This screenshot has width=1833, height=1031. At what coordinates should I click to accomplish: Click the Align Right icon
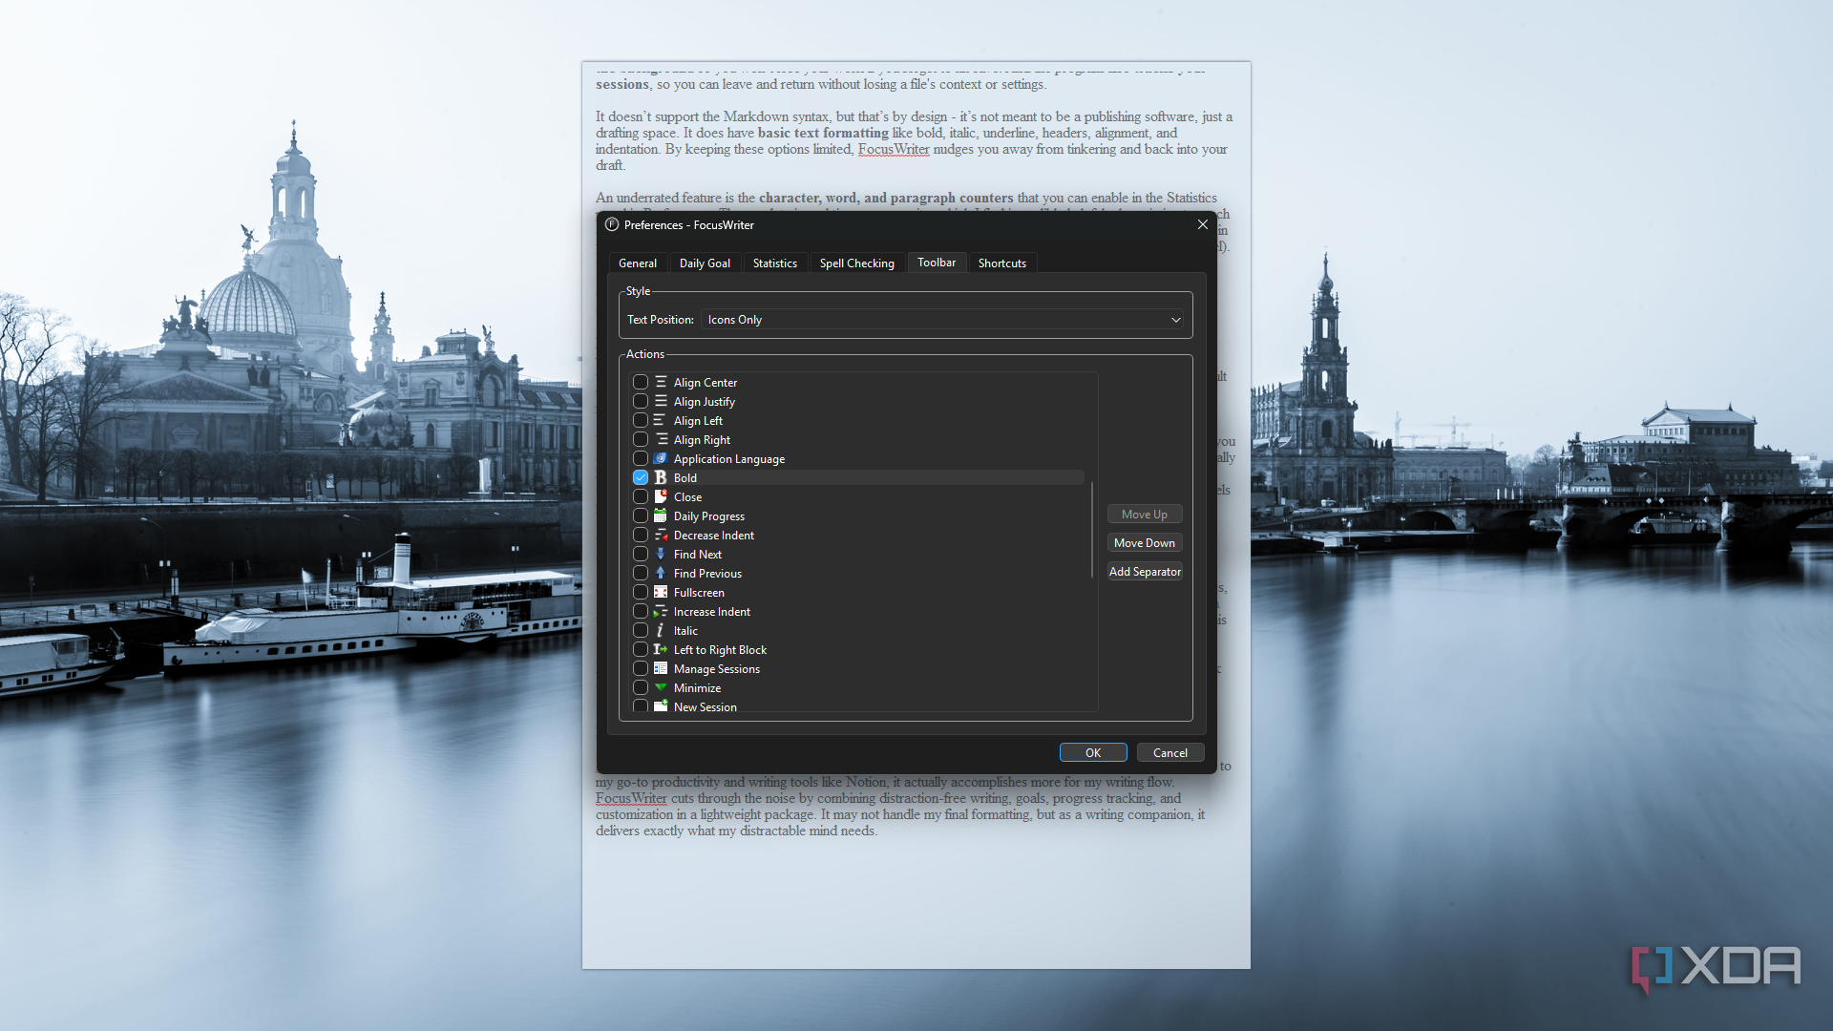(661, 439)
